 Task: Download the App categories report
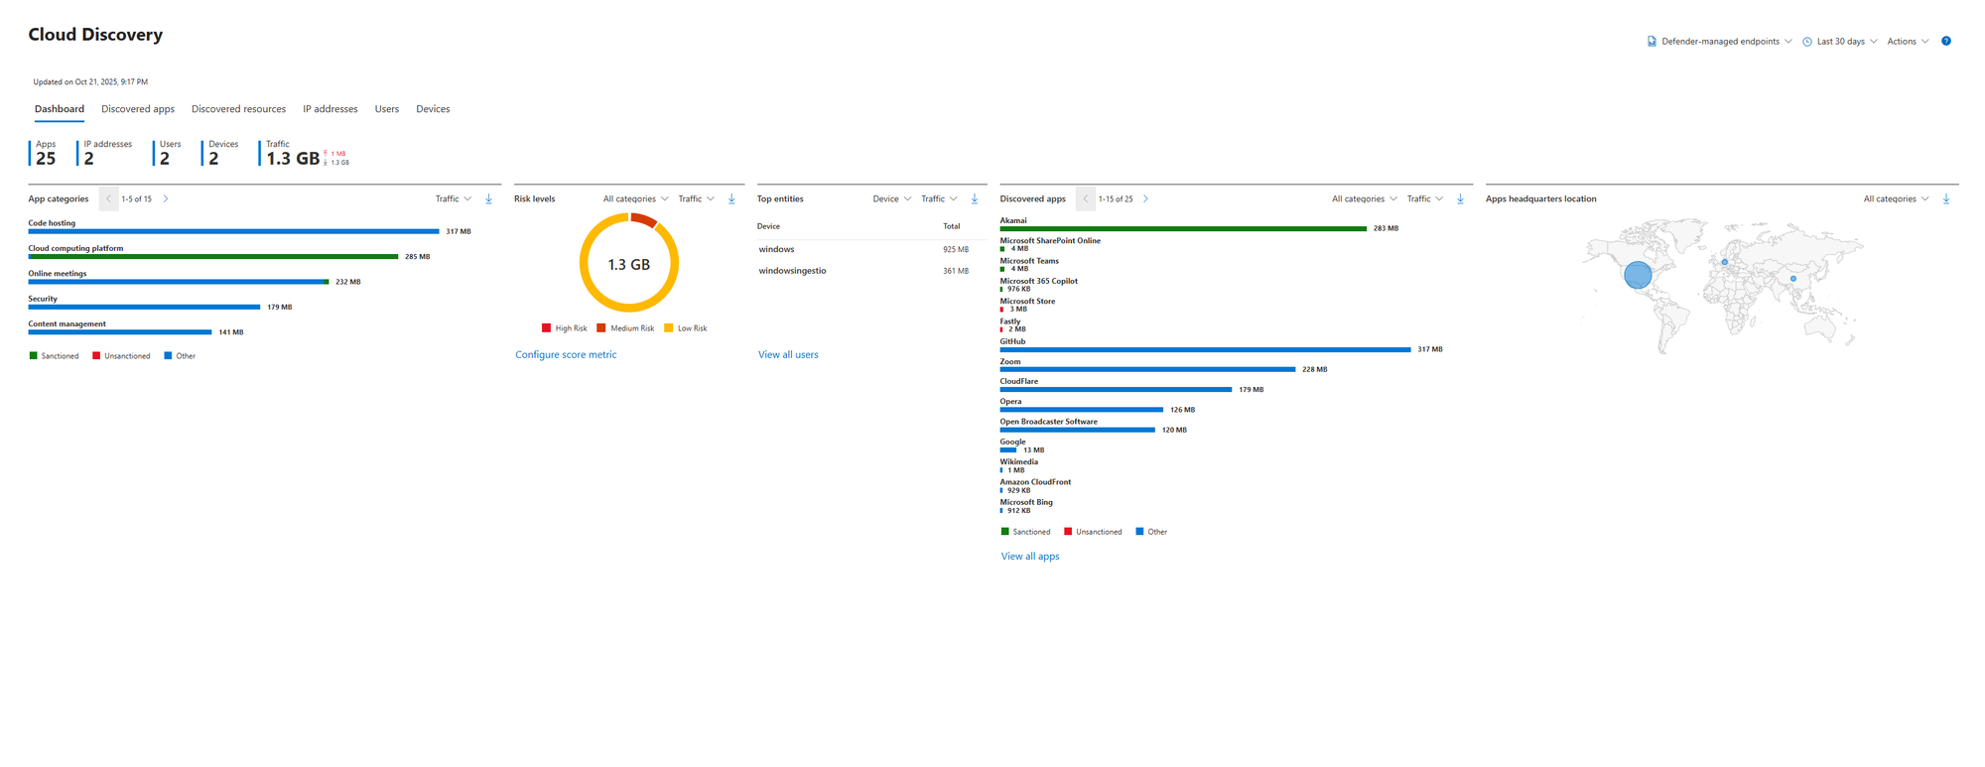point(488,199)
